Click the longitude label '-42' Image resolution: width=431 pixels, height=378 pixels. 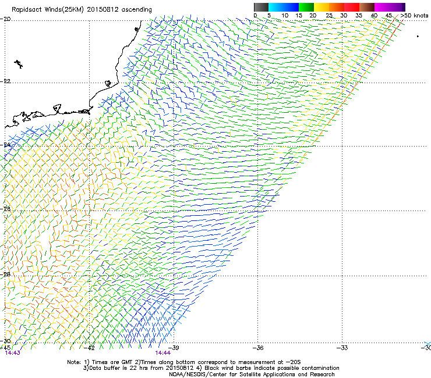click(89, 348)
